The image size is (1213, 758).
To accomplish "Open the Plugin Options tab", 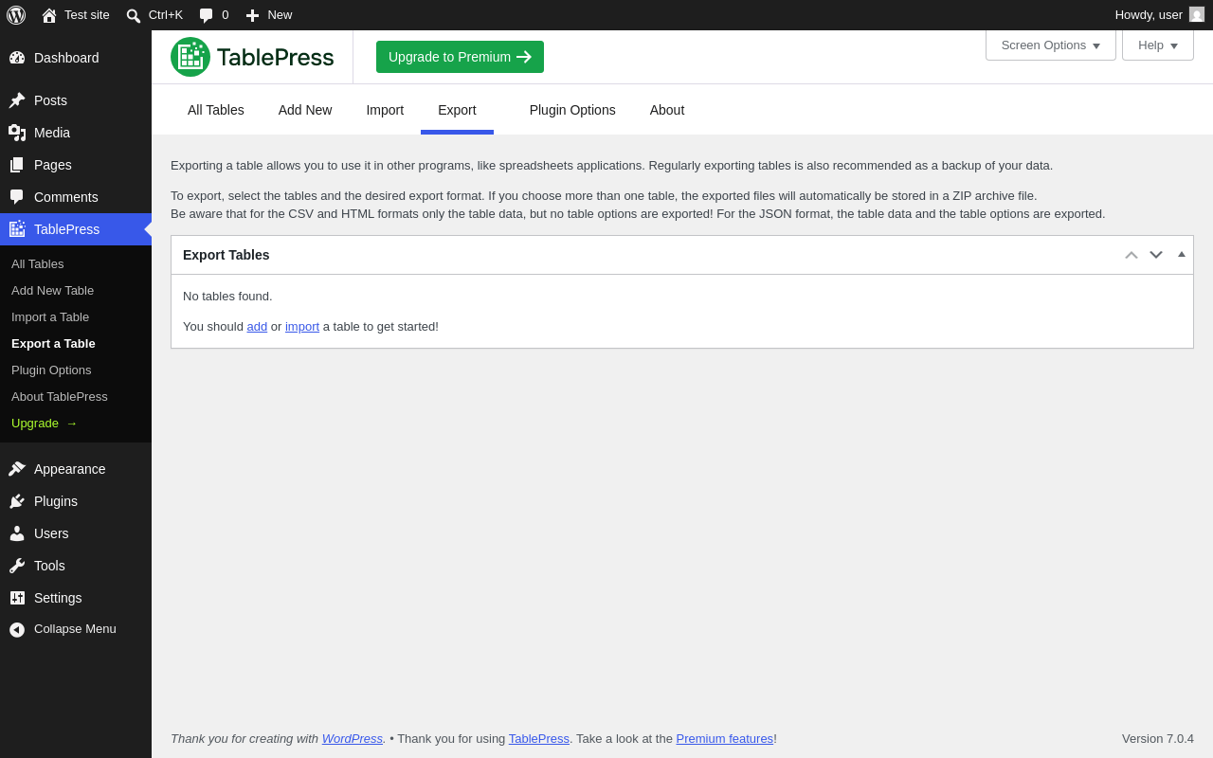I will 572,110.
